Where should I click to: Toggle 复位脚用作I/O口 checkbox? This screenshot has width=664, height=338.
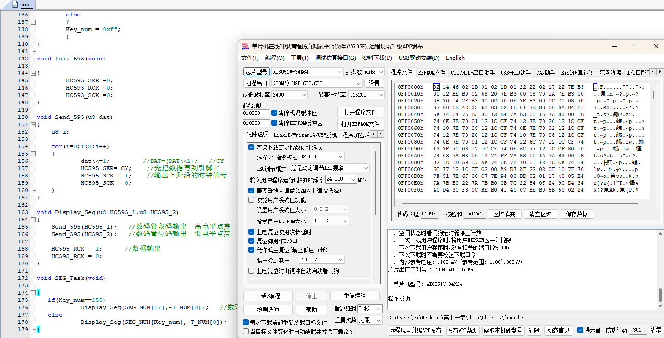(251, 241)
